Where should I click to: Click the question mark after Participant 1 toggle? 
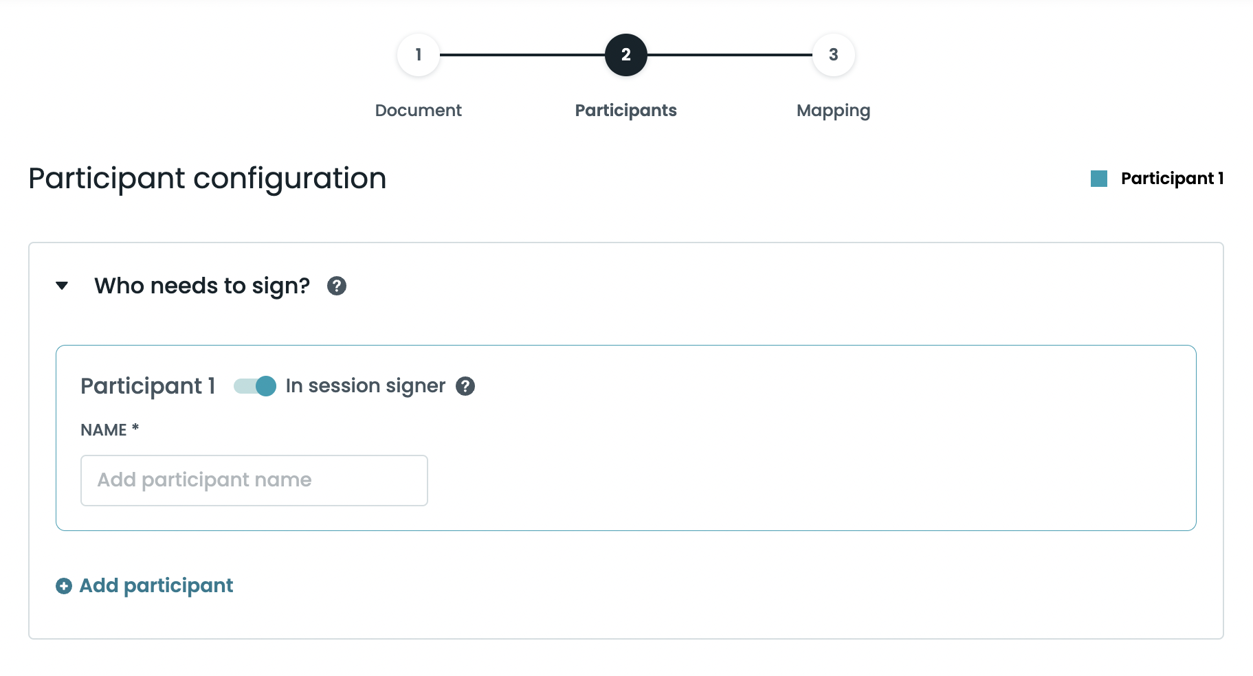point(465,386)
